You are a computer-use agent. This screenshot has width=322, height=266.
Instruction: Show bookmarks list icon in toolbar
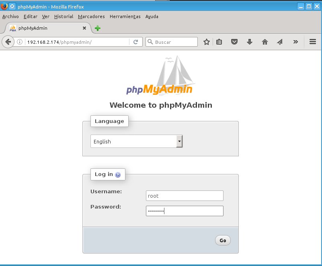click(219, 42)
